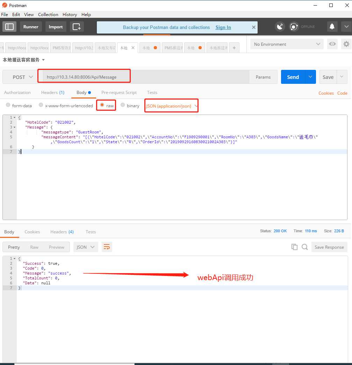
Task: Click the "messagetype": "GuestRoom" line in body
Action: coord(72,132)
